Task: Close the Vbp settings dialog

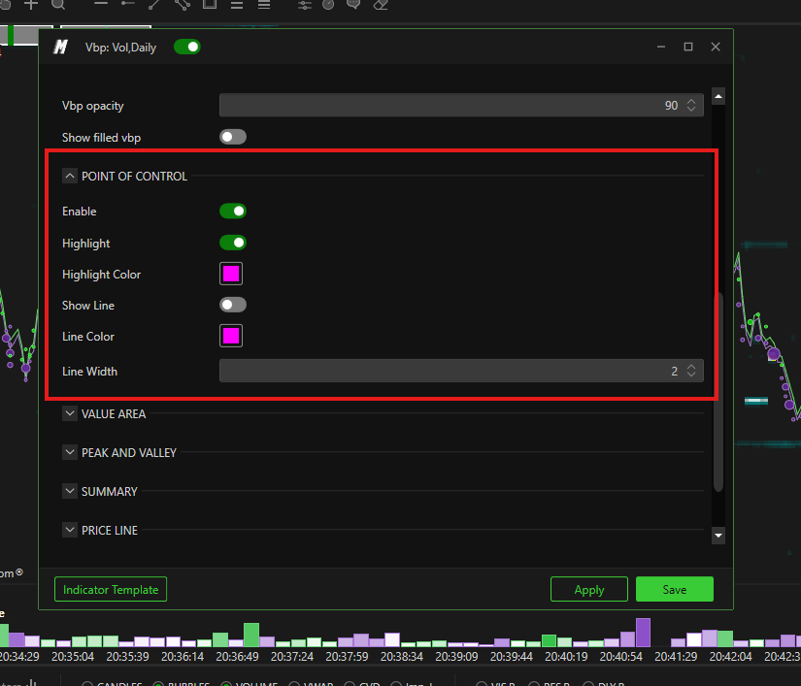Action: click(716, 47)
